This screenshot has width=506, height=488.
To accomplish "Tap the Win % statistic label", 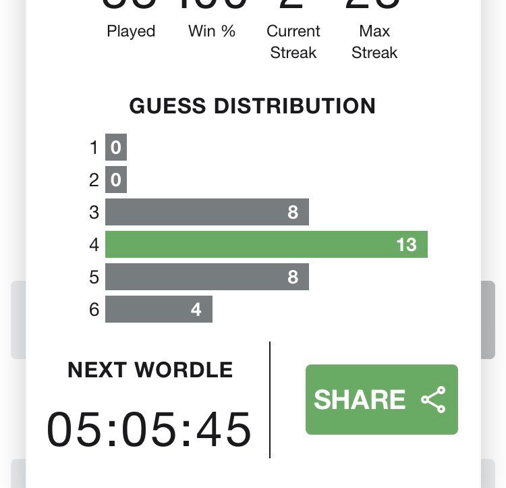I will [x=212, y=31].
